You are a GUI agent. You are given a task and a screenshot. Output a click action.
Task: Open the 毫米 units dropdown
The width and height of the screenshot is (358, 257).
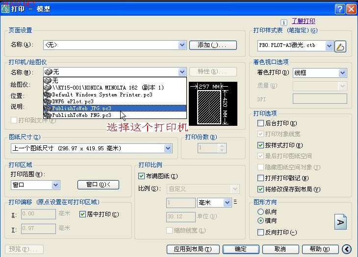227,203
